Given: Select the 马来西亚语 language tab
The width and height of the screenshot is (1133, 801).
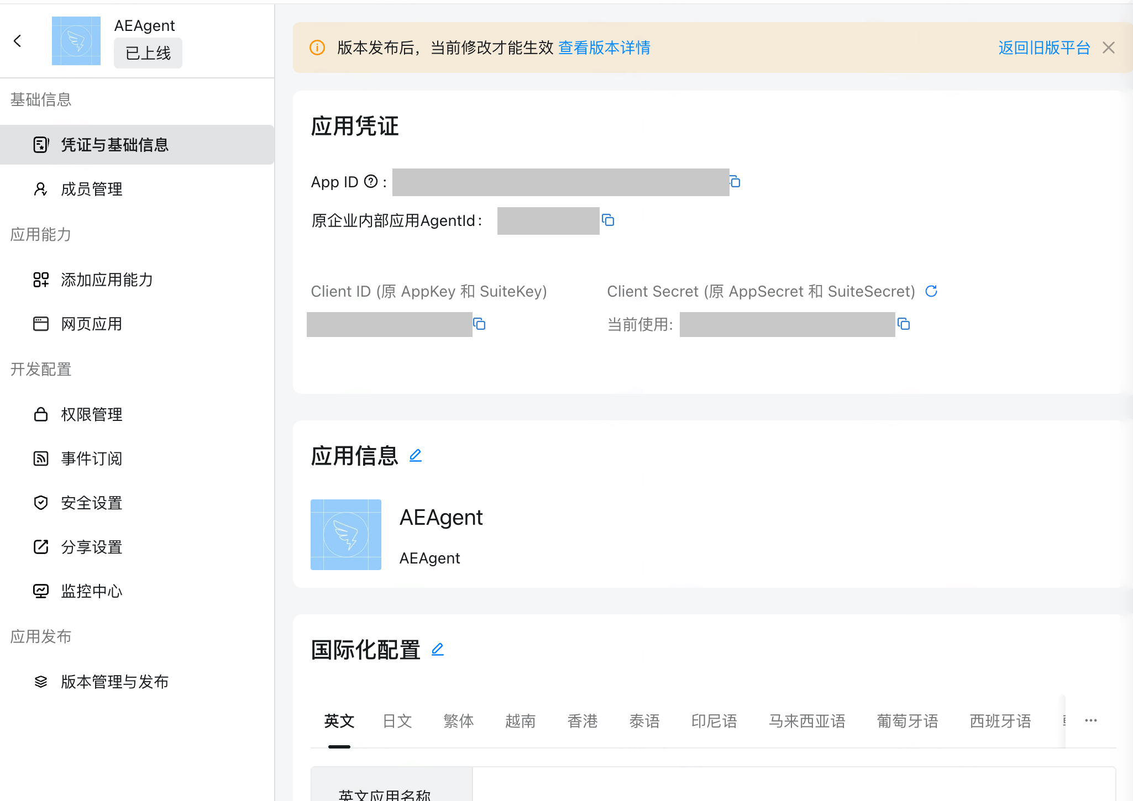Looking at the screenshot, I should click(x=807, y=721).
